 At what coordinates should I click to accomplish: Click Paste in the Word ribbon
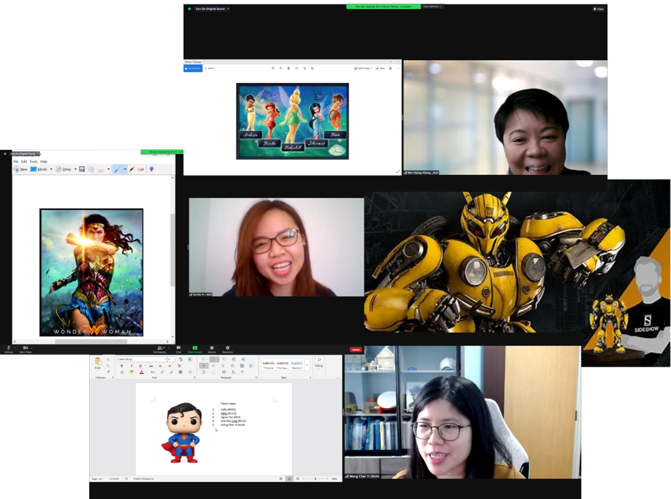click(98, 363)
